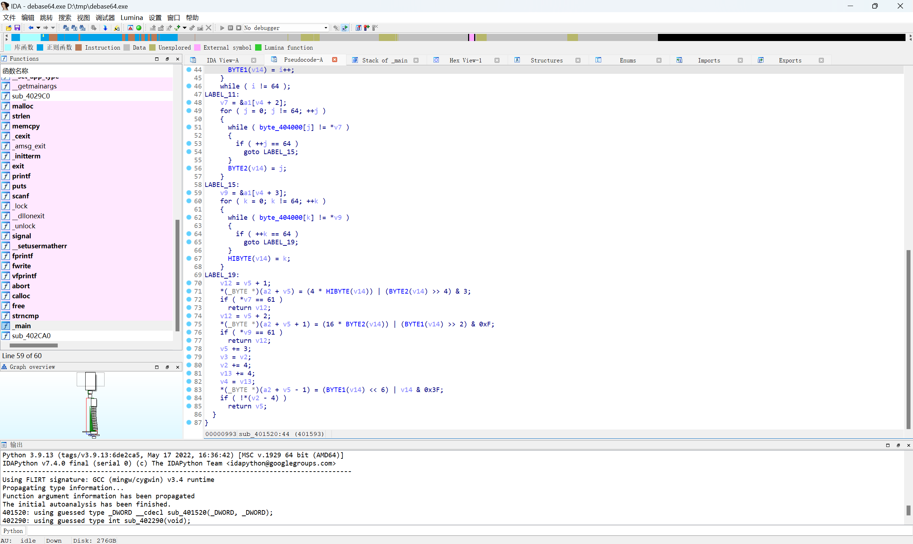This screenshot has height=544, width=913.
Task: Open the Lumina menu
Action: click(x=132, y=17)
